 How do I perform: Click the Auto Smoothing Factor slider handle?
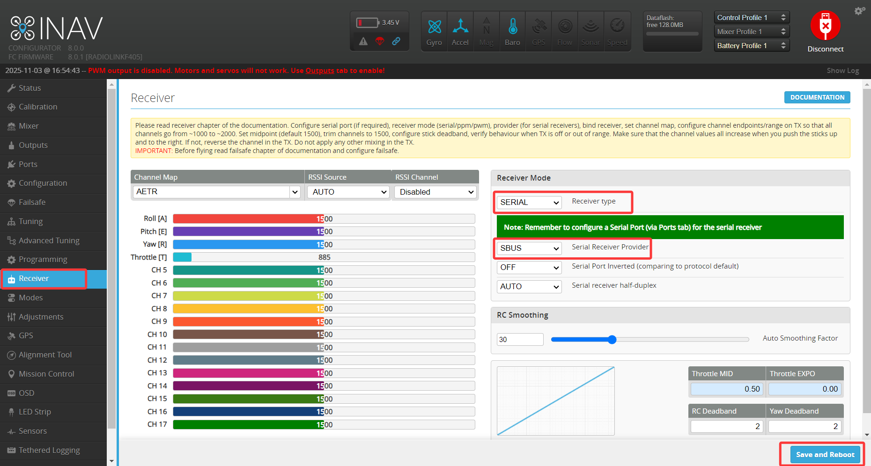click(x=612, y=340)
